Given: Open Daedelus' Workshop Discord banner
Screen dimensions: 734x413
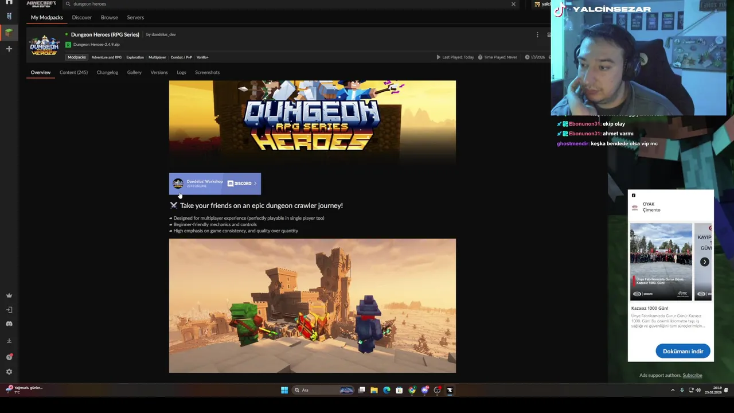Looking at the screenshot, I should pos(214,184).
